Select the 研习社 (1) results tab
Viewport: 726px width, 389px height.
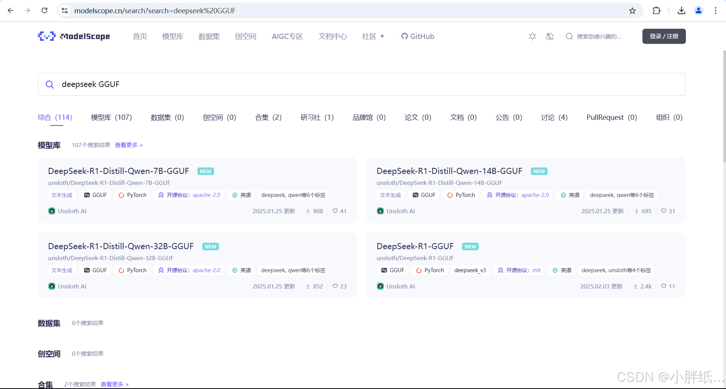point(317,118)
